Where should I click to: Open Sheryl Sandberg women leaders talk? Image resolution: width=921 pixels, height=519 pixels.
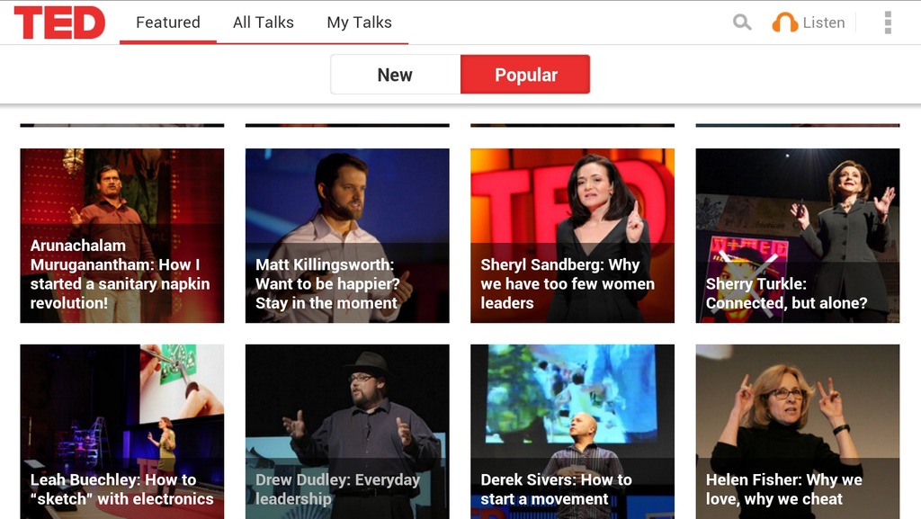572,236
